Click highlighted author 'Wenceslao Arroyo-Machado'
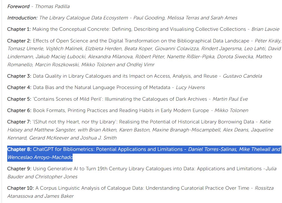The height and width of the screenshot is (203, 282). tap(40, 157)
